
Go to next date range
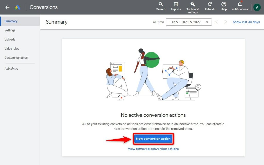225,22
